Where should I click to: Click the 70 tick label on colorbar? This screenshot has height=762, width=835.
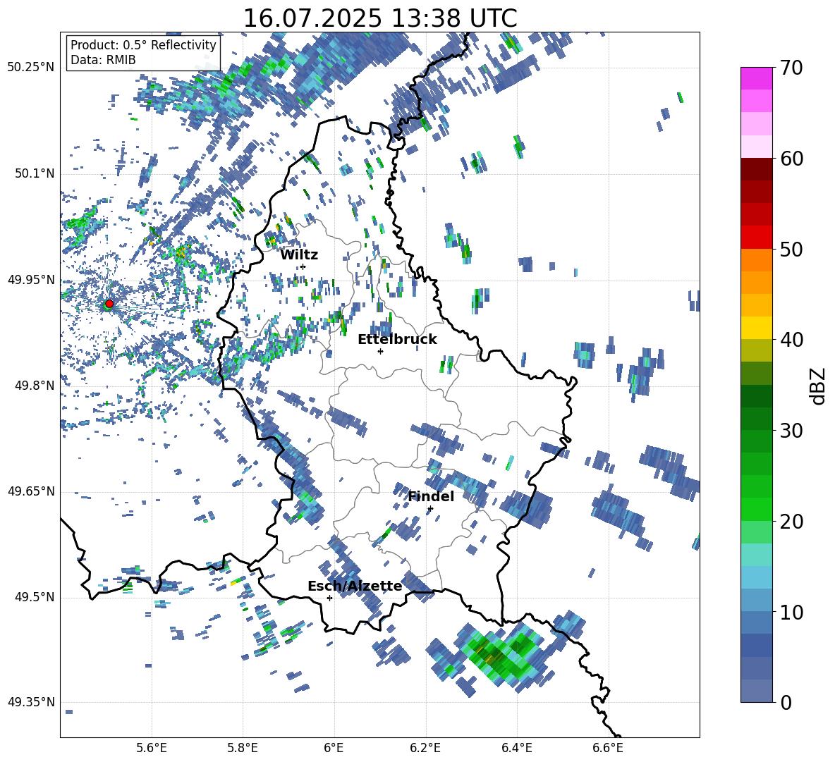click(x=791, y=68)
